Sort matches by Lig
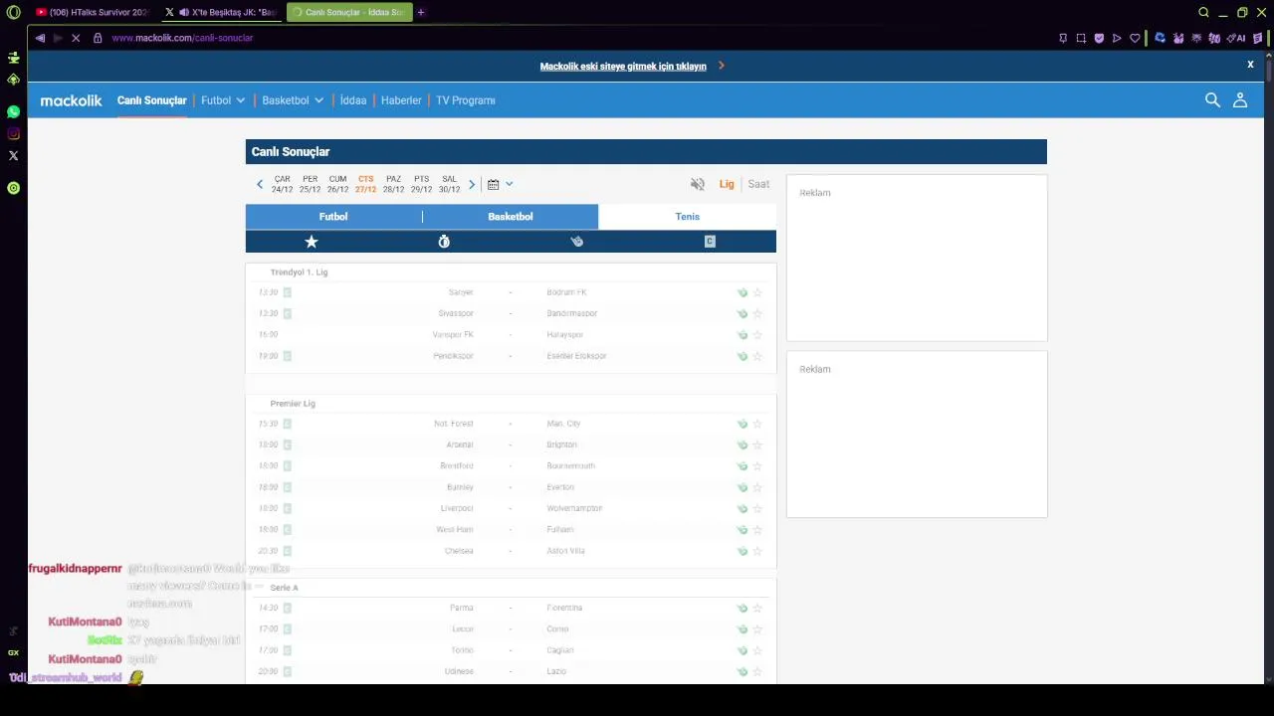 click(x=727, y=184)
